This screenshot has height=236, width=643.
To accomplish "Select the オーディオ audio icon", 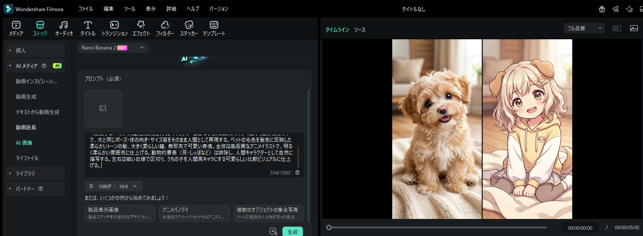I will [64, 28].
